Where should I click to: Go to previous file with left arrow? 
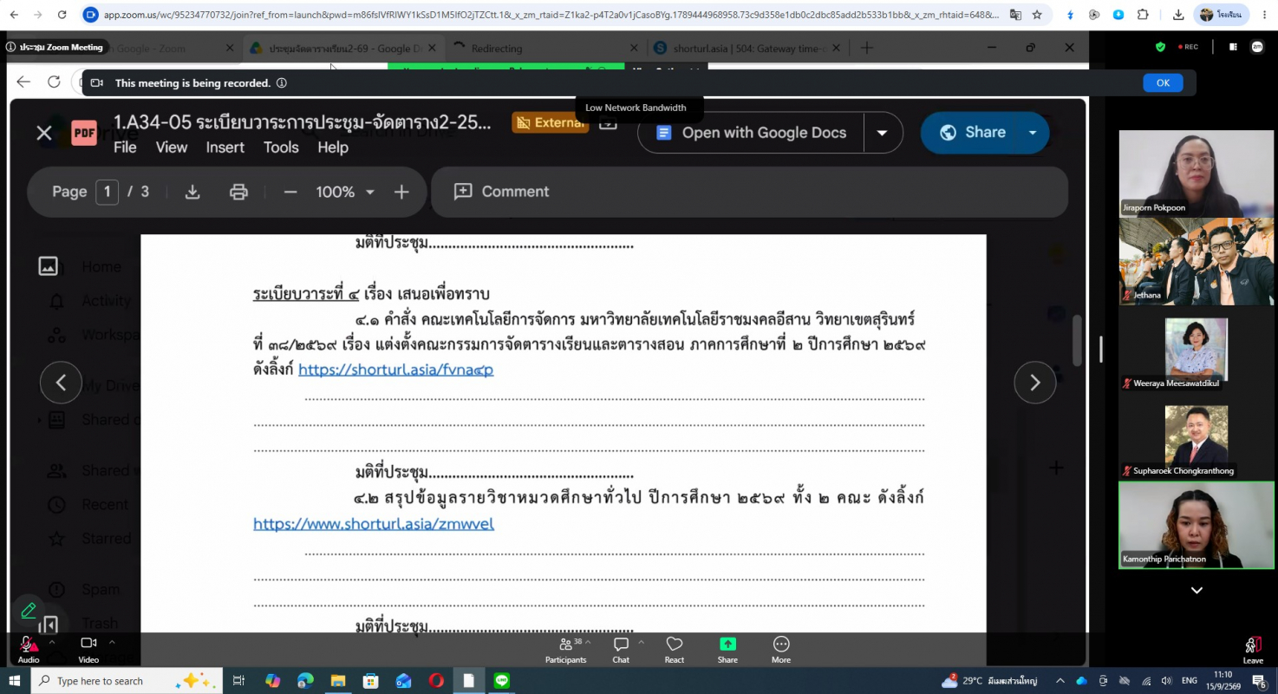(61, 383)
